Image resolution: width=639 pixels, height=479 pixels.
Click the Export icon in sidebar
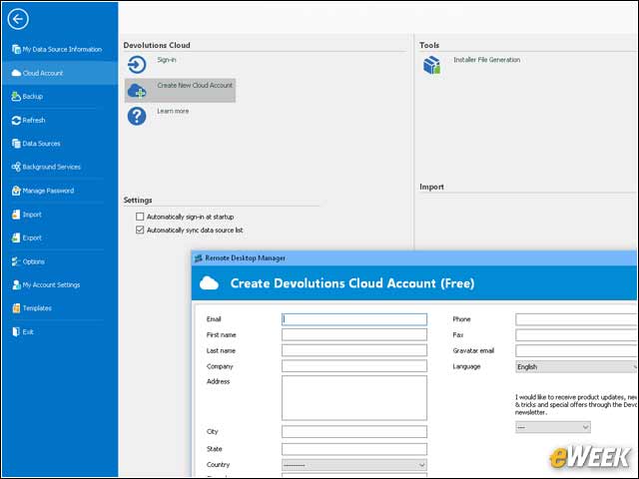tap(16, 238)
